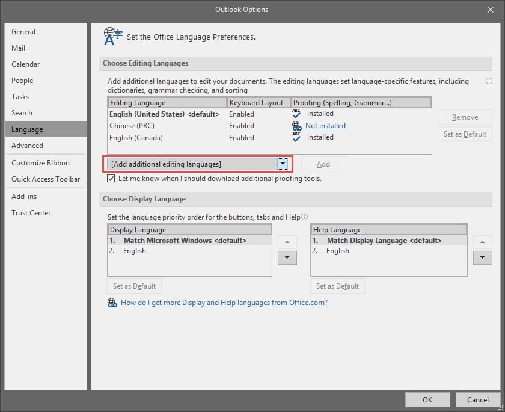Click the Keyboard Layout column header
Image resolution: width=505 pixels, height=412 pixels.
pyautogui.click(x=259, y=103)
